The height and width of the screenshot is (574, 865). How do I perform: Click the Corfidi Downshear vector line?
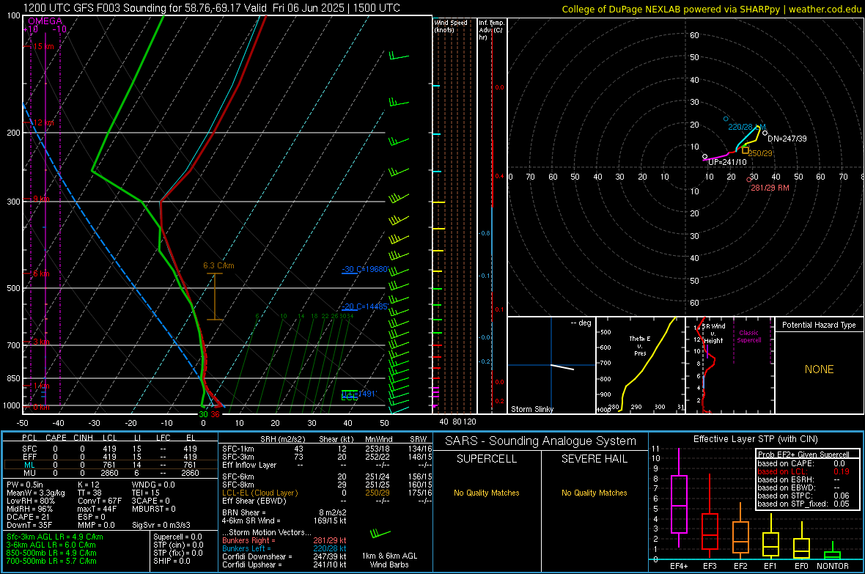click(x=284, y=556)
